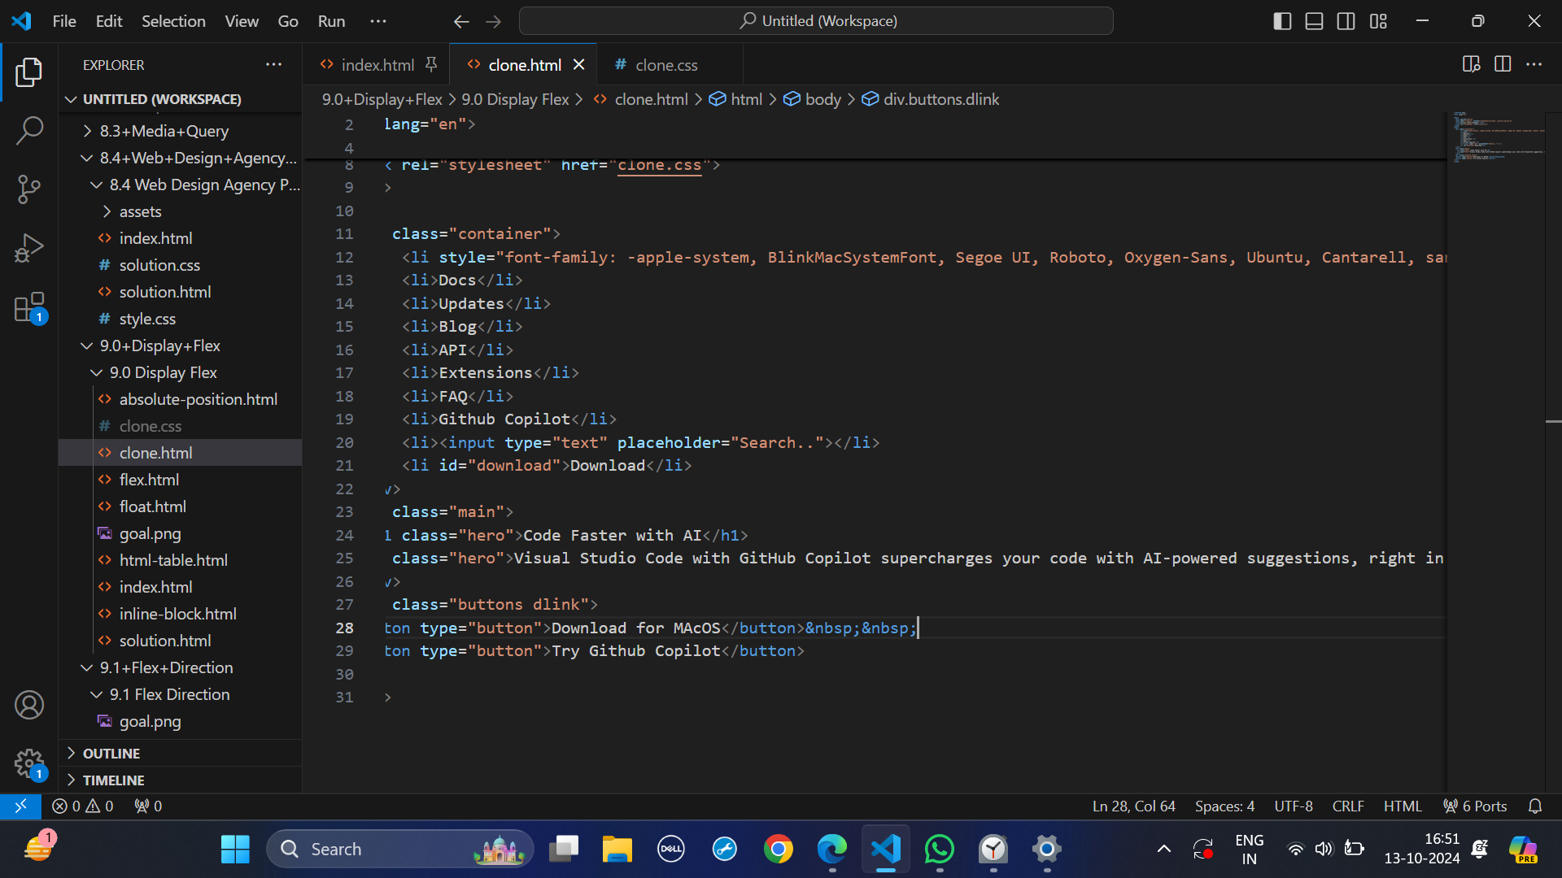Open the Run menu
Viewport: 1562px width, 878px height.
(x=330, y=21)
